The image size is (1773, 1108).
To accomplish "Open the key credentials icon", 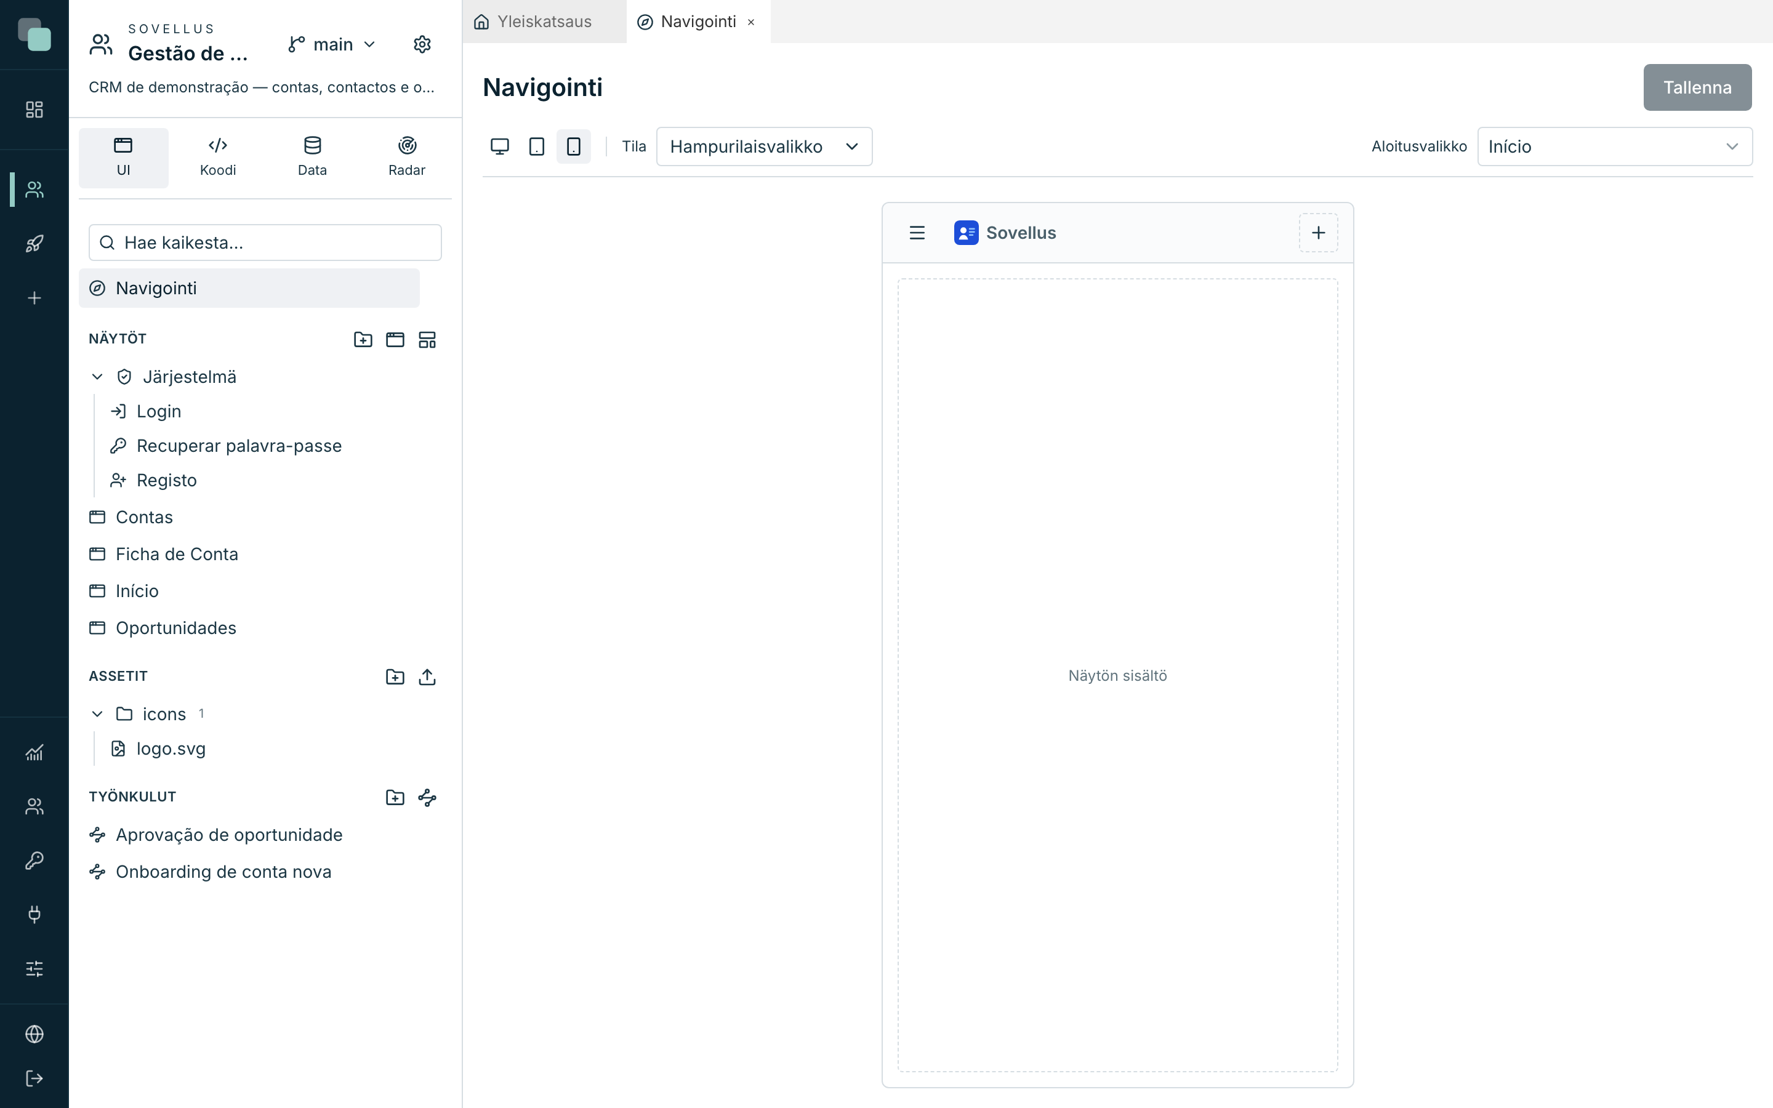I will 34,861.
